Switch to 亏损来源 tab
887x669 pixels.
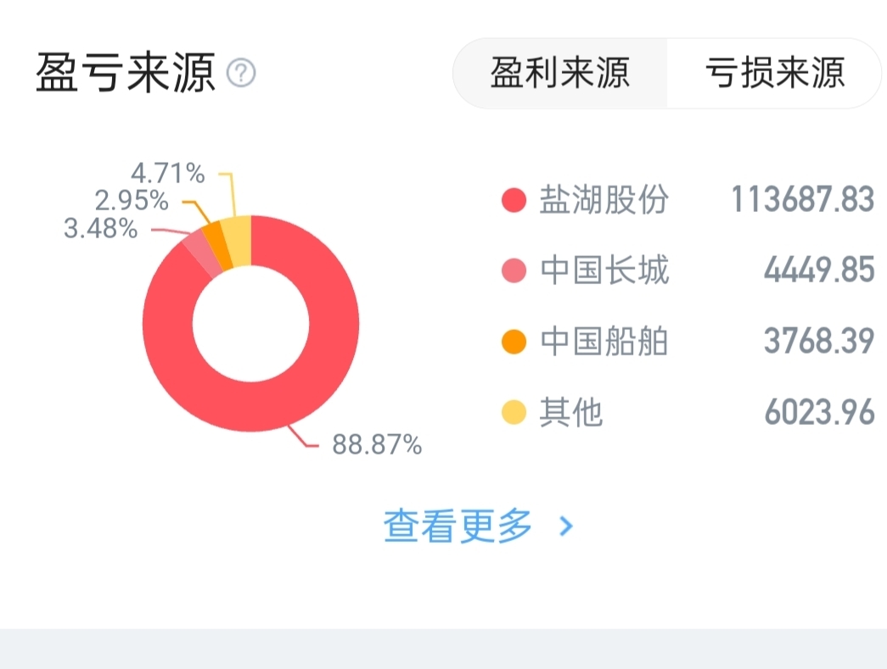pos(774,73)
